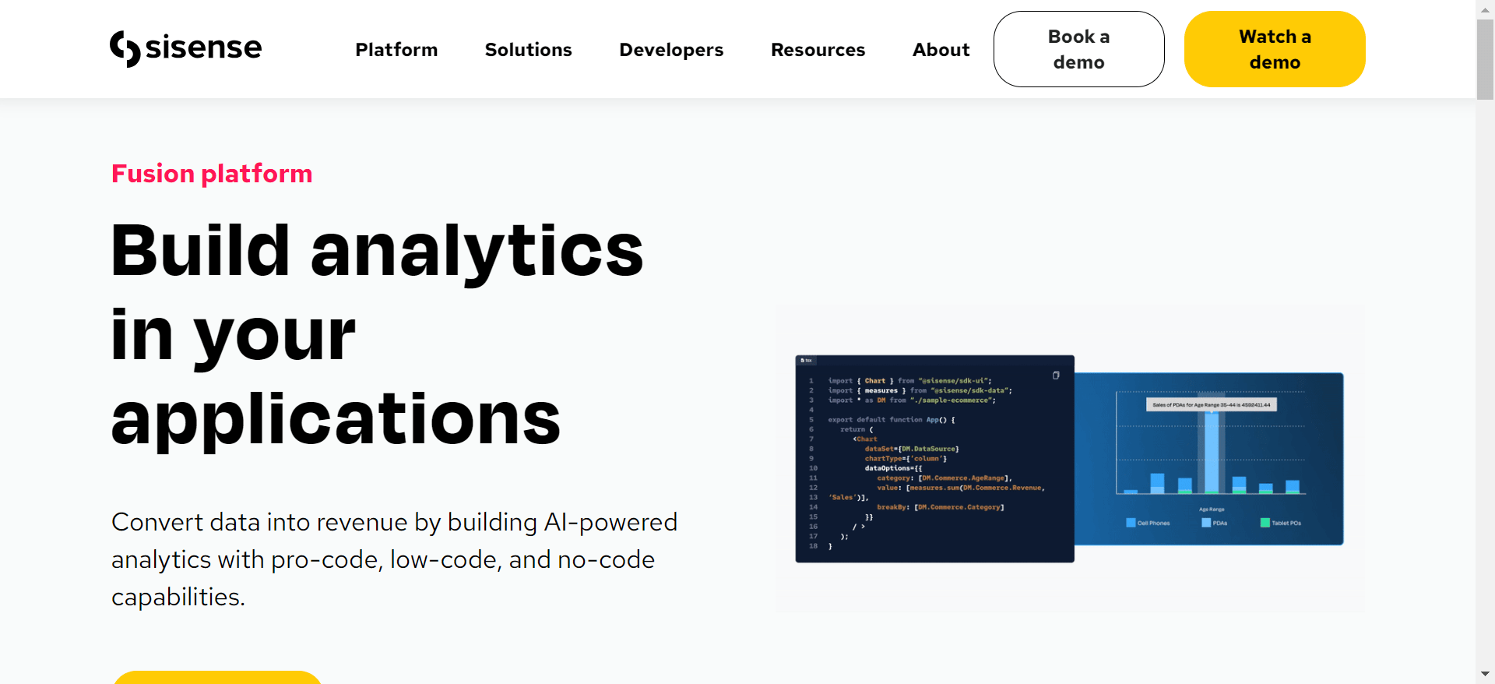The width and height of the screenshot is (1495, 684).
Task: Click the Cell Phones legend swatch
Action: point(1131,523)
